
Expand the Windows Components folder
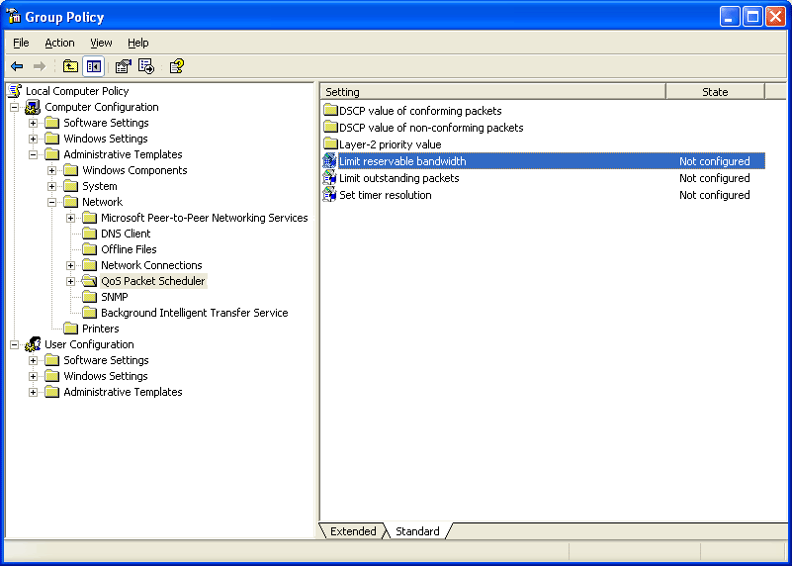[x=52, y=170]
